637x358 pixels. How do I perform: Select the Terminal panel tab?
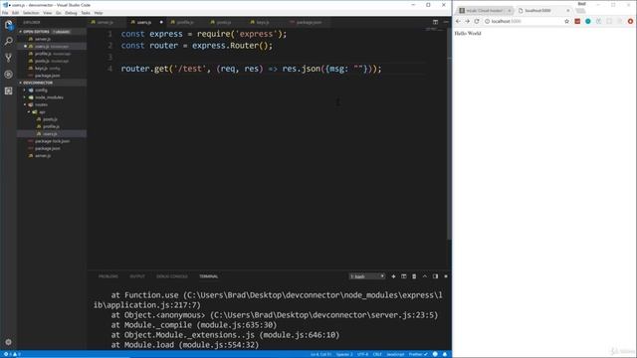pyautogui.click(x=209, y=276)
